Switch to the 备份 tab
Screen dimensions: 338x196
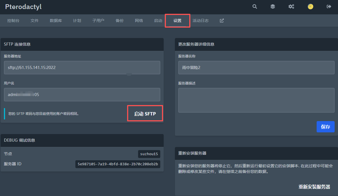coord(120,21)
